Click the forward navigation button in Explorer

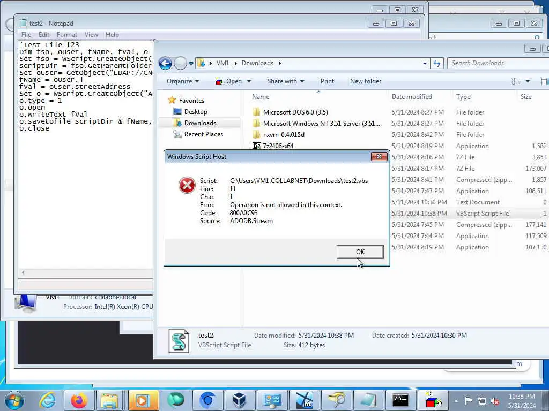point(180,63)
